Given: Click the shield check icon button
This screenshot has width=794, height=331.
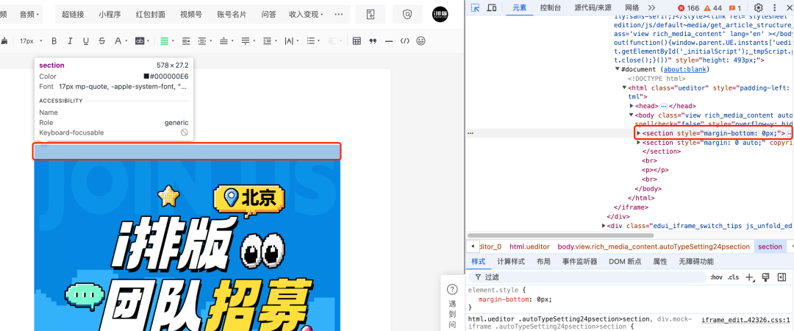Looking at the screenshot, I should click(x=407, y=15).
